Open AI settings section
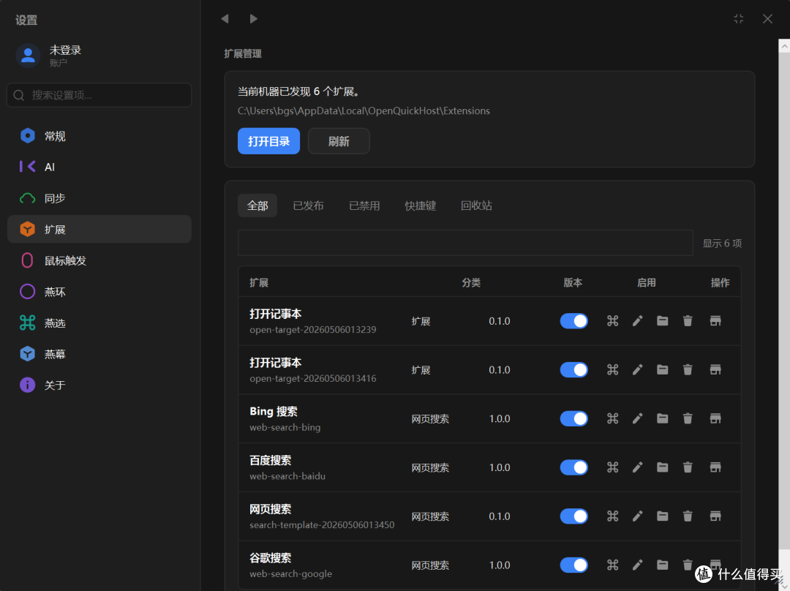Screen dimensions: 790x591 coord(99,167)
